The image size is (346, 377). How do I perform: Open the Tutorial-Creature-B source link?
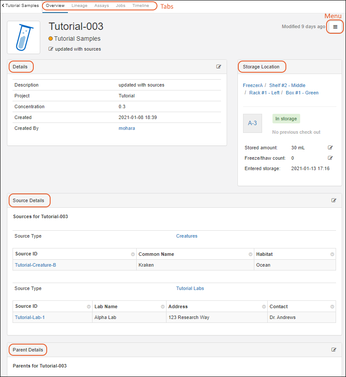(35, 265)
